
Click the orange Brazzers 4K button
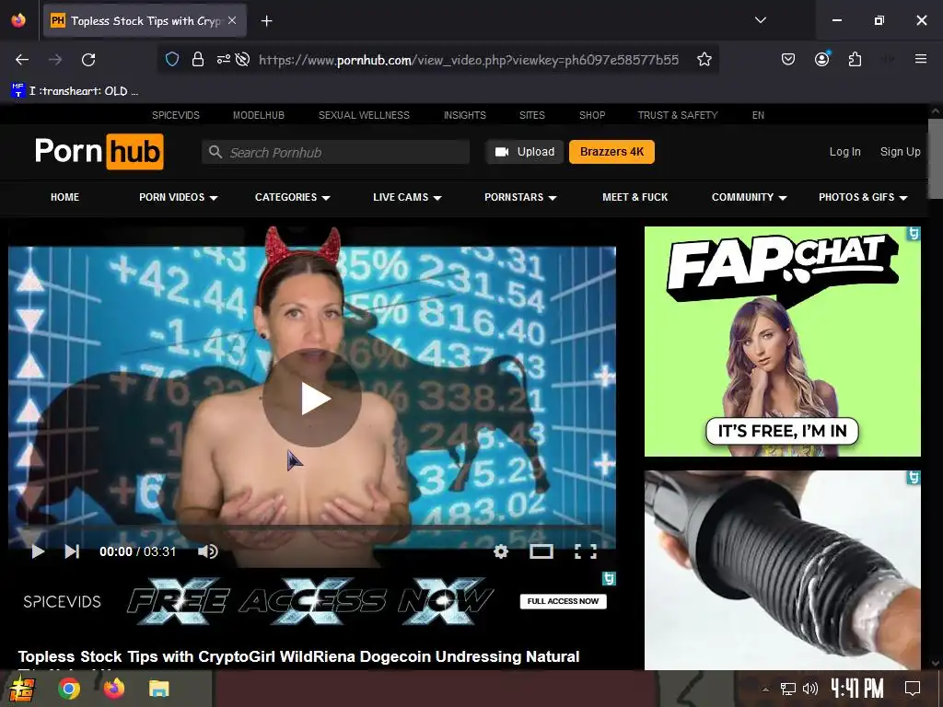(x=611, y=152)
